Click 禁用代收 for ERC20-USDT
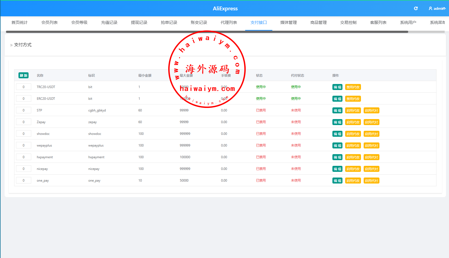 (x=353, y=99)
